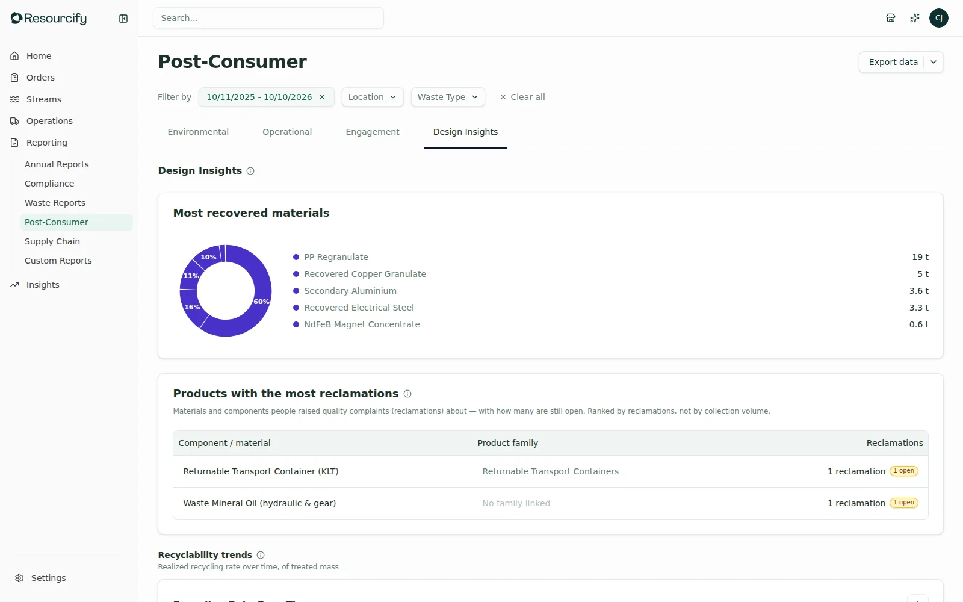
Task: Open Waste Reports page
Action: tap(76, 203)
